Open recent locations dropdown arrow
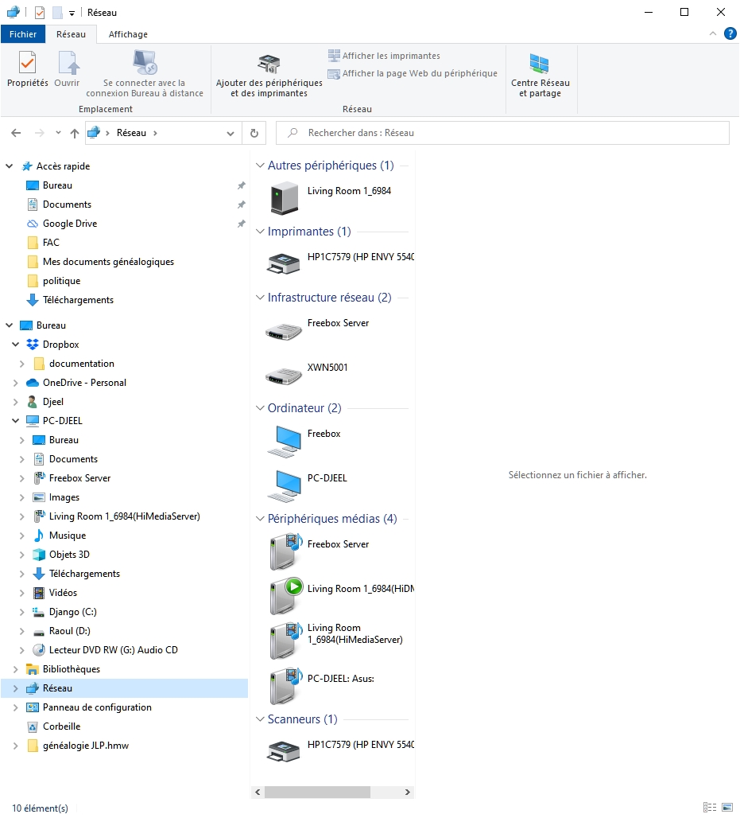Viewport: 740px width, 818px height. [x=58, y=133]
